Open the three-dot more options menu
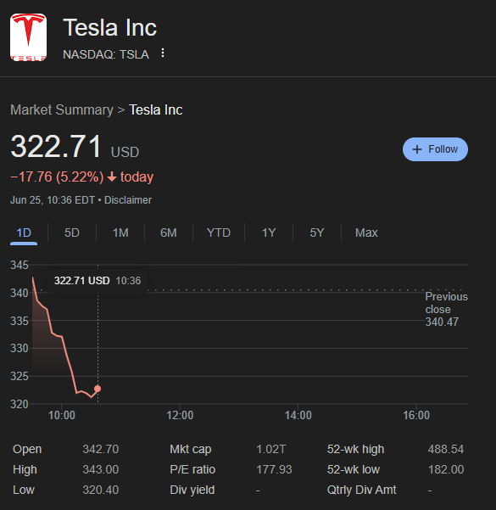Screen dimensions: 496x510 click(163, 53)
